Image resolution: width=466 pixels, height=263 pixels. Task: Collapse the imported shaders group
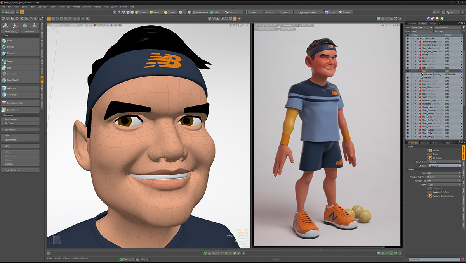(x=414, y=38)
